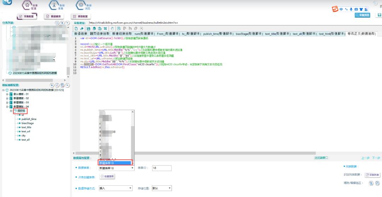The image size is (382, 197).
Task: Click the 创建表单 button
Action: pyautogui.click(x=108, y=176)
